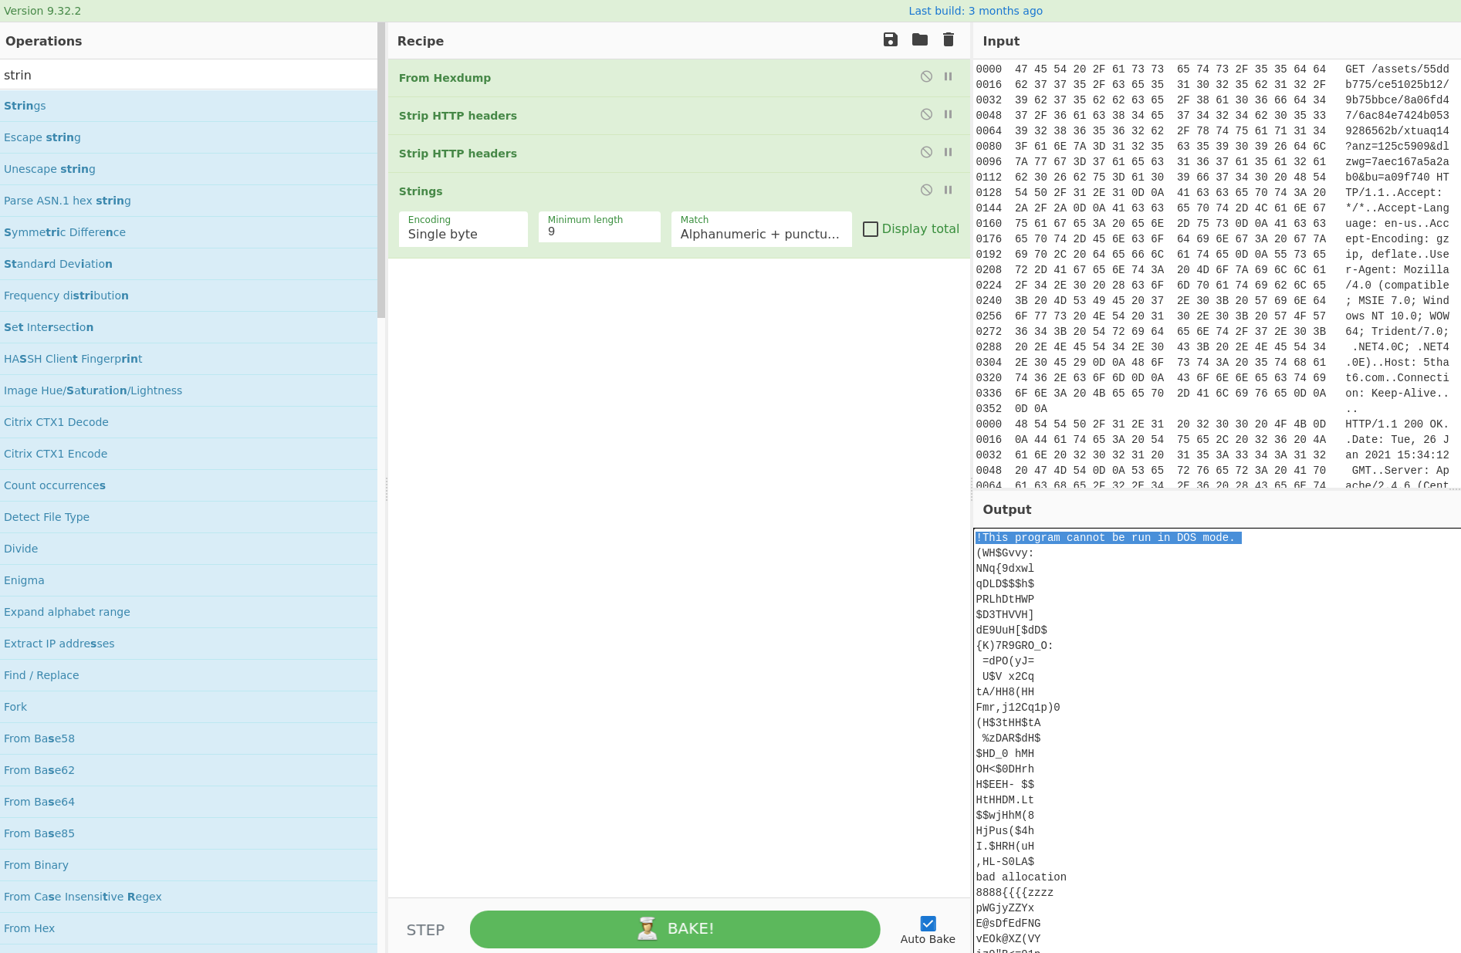Choose the Fork operation
The width and height of the screenshot is (1461, 953).
188,707
